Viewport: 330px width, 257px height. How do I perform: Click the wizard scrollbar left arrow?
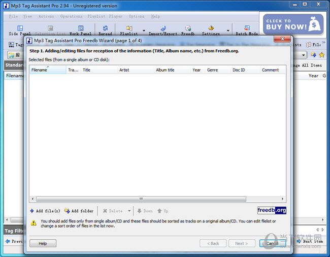tap(32, 199)
